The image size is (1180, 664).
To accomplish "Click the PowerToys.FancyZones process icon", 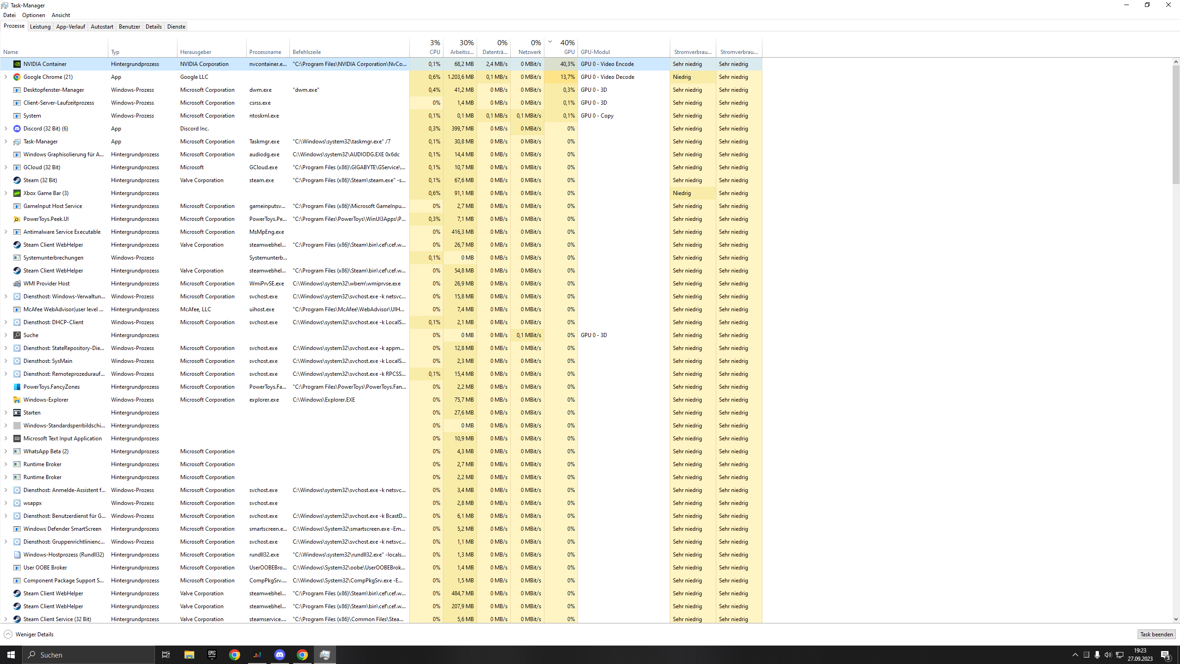I will pos(17,387).
